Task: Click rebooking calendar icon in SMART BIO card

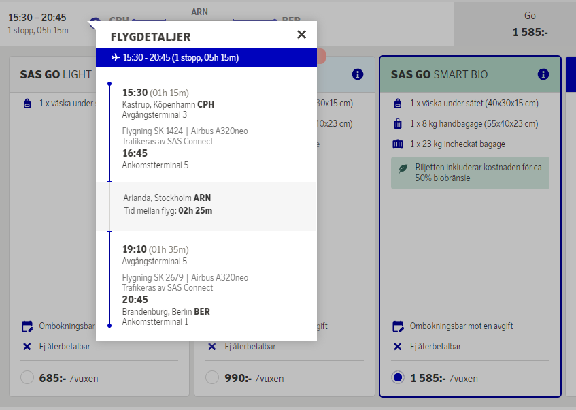Action: (398, 326)
